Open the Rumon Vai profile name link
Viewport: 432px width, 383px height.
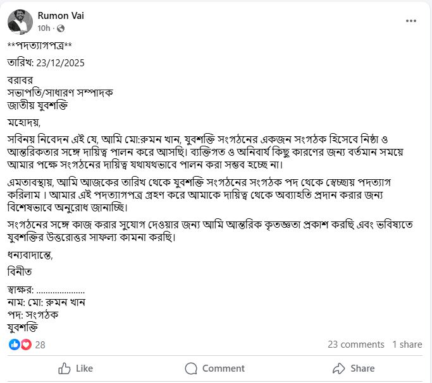(x=61, y=15)
